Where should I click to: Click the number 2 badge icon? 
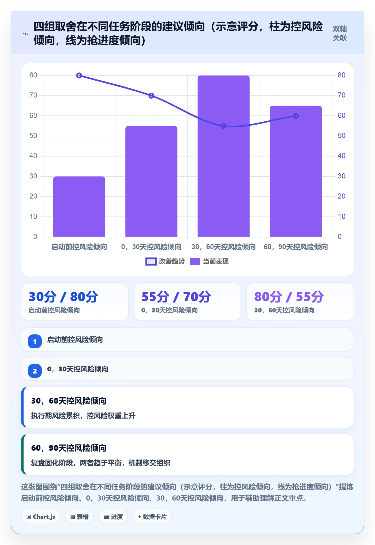point(35,371)
